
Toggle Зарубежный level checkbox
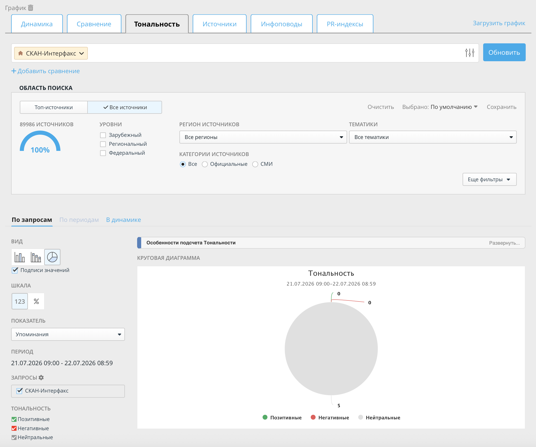pos(103,135)
